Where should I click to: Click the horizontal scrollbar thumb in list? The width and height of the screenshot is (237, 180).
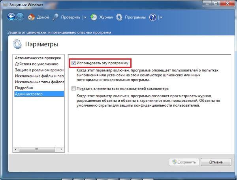click(37, 149)
